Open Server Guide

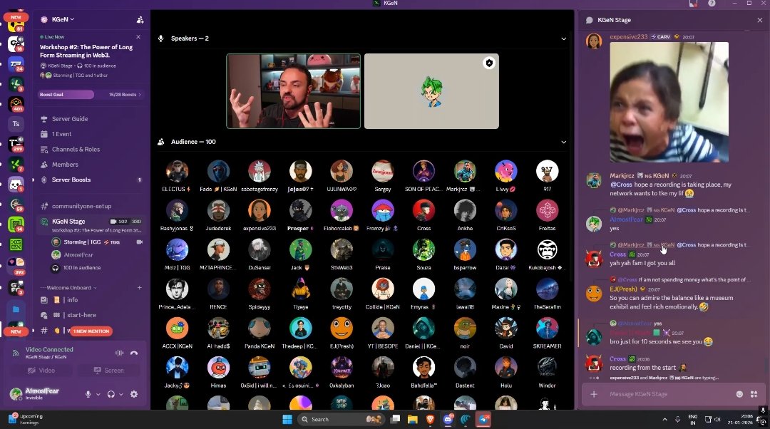70,119
